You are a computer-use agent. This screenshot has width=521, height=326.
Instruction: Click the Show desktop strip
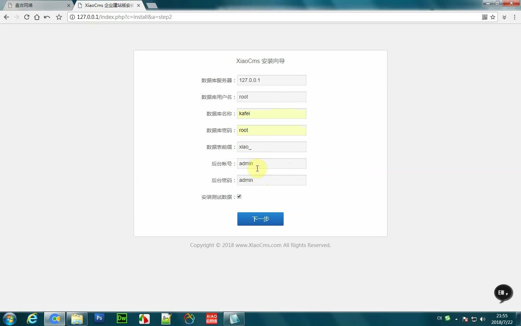click(x=518, y=319)
